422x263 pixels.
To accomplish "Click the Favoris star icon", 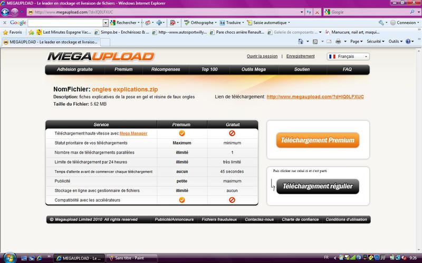I will [x=5, y=32].
